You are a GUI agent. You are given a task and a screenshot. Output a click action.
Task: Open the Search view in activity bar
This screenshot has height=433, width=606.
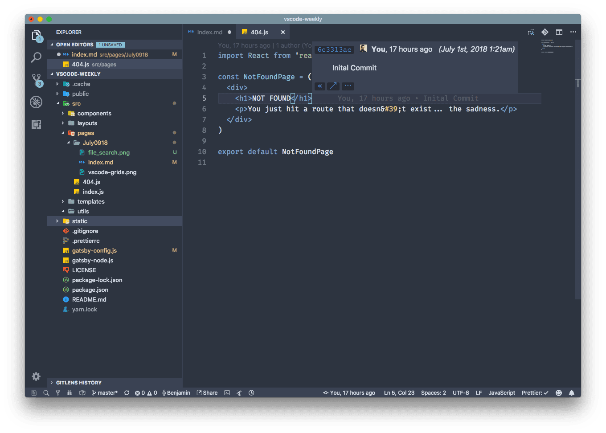[x=36, y=57]
